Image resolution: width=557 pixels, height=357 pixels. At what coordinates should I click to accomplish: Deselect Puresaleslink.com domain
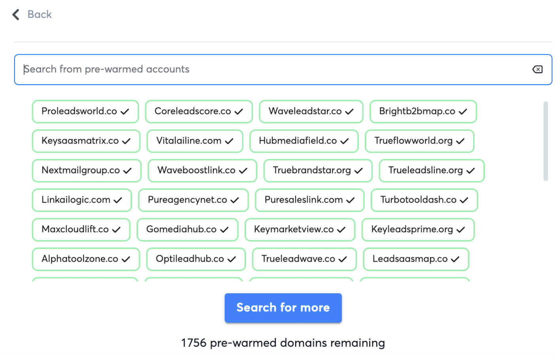309,200
